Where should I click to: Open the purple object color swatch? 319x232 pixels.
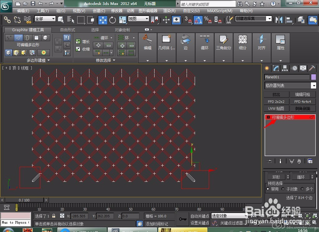click(x=314, y=77)
